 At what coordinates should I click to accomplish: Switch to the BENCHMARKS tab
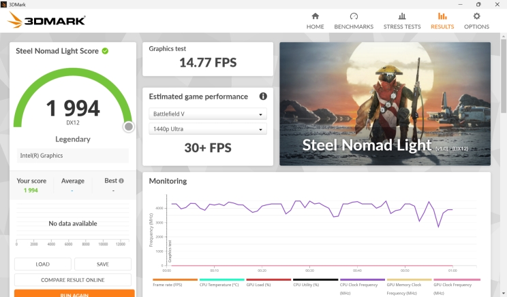354,21
